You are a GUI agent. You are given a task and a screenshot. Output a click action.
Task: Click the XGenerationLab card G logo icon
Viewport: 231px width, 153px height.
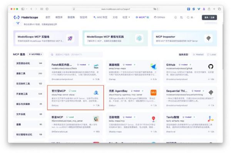pyautogui.click(x=96, y=119)
